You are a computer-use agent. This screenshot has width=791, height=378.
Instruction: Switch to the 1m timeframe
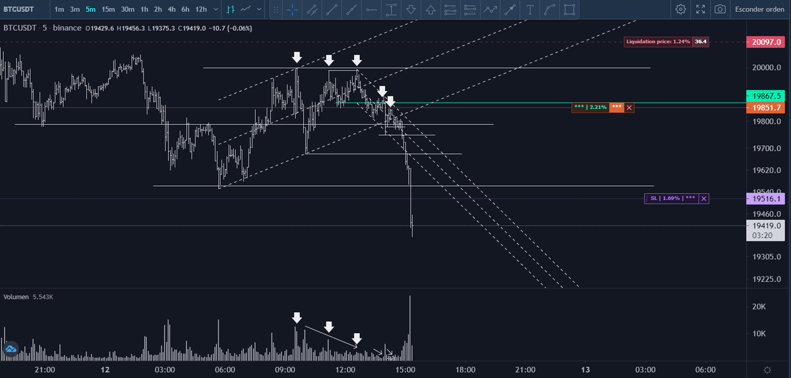pyautogui.click(x=59, y=9)
